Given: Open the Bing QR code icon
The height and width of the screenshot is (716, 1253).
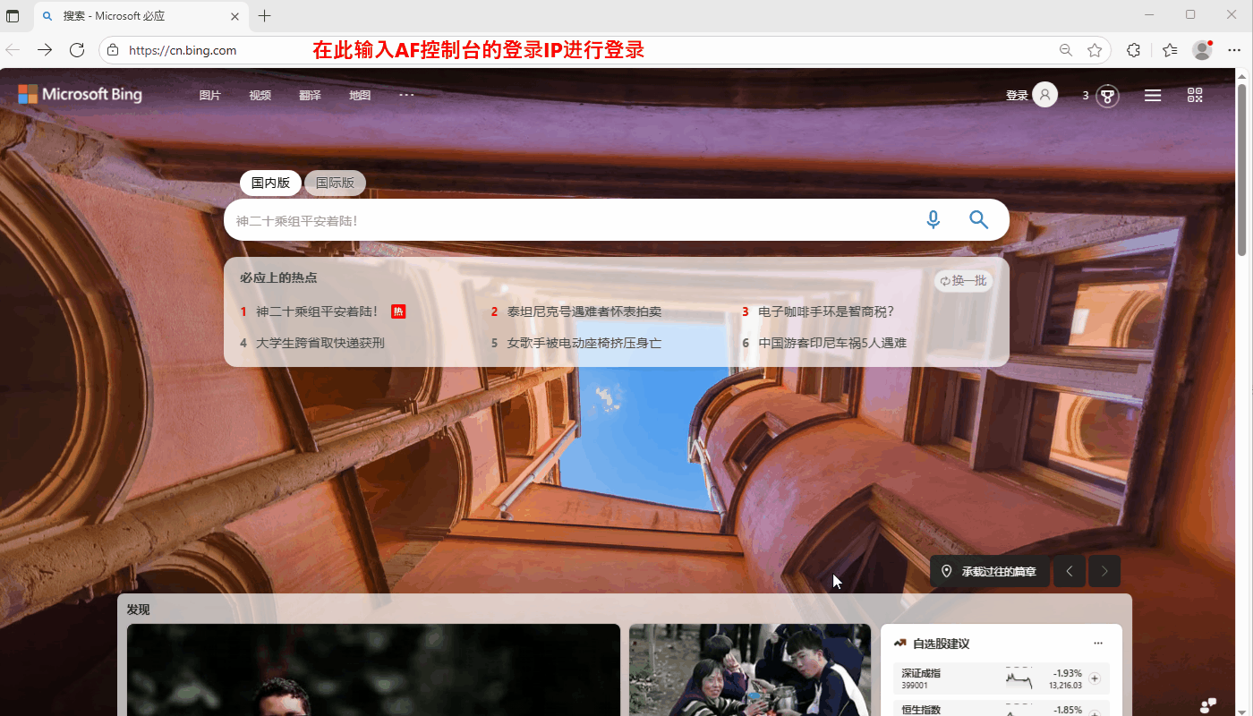Looking at the screenshot, I should click(1195, 95).
